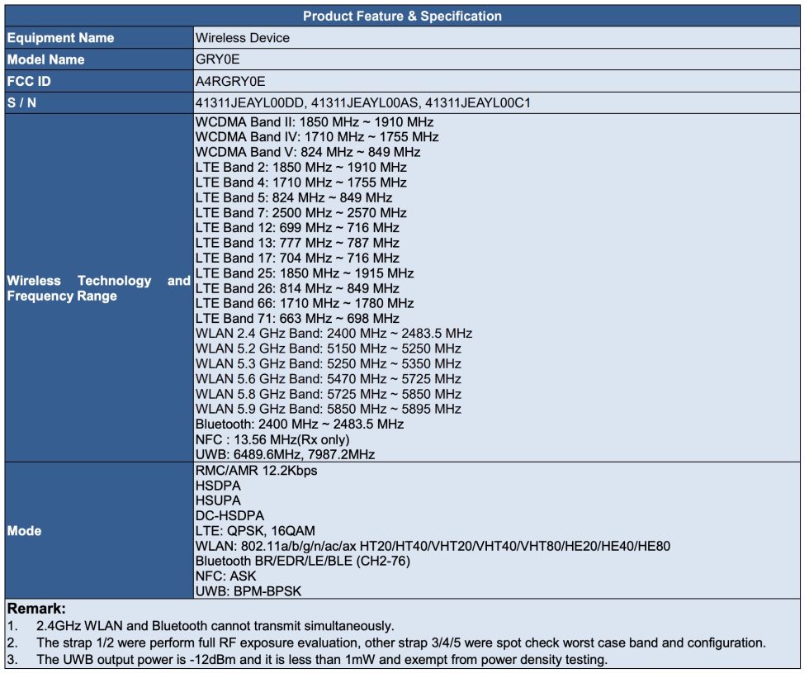Select the Equipment Name label cell
This screenshot has width=809, height=678.
(99, 38)
